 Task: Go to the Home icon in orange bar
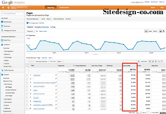click(x=3, y=8)
